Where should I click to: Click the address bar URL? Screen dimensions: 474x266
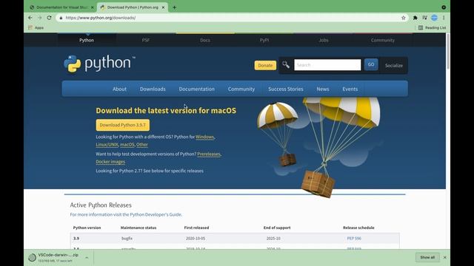(x=101, y=18)
